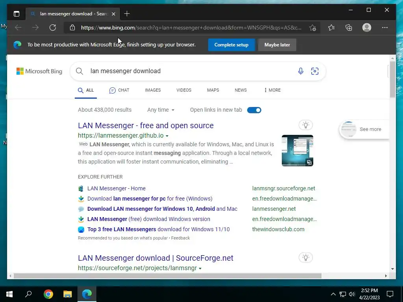Open Edge Settings and more menu
403x302 pixels.
385,28
